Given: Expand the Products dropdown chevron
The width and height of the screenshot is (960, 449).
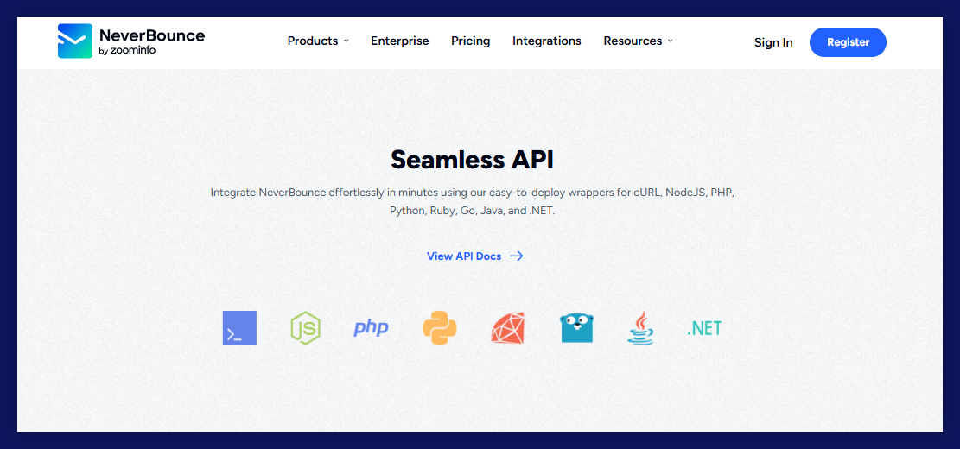Looking at the screenshot, I should [x=346, y=41].
